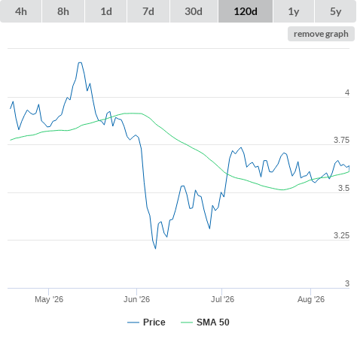
Task: Toggle the Price series legend label
Action: click(x=154, y=322)
